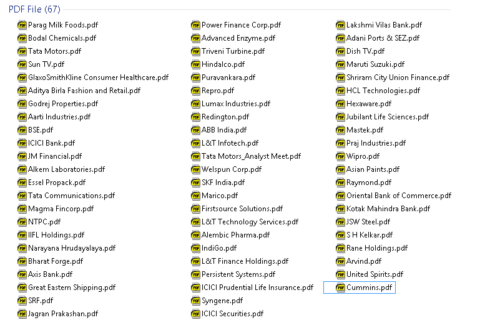Screen dimensions: 480x325
Task: Select the PDF icon for Syngene.pdf
Action: [196, 301]
